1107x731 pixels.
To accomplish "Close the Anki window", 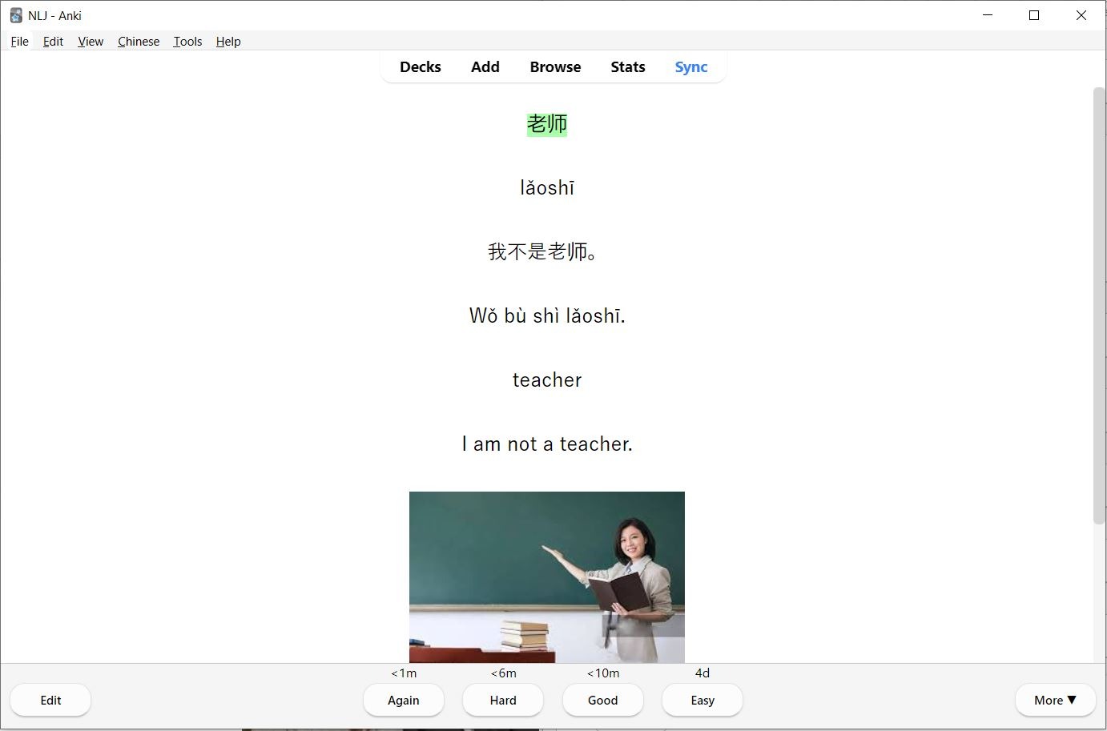I will click(x=1081, y=15).
